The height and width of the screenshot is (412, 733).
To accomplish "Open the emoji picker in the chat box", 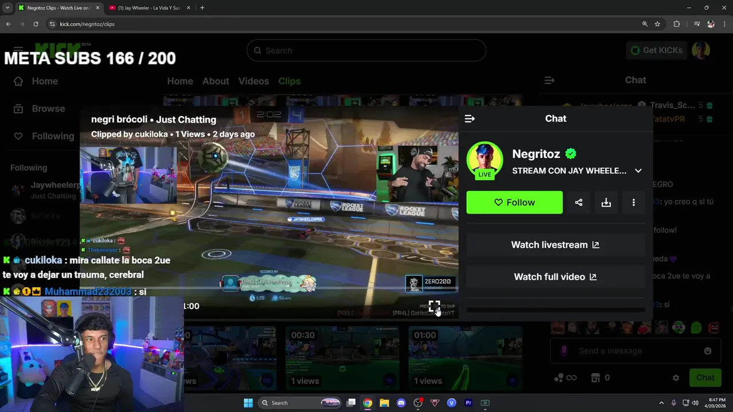I will point(708,351).
